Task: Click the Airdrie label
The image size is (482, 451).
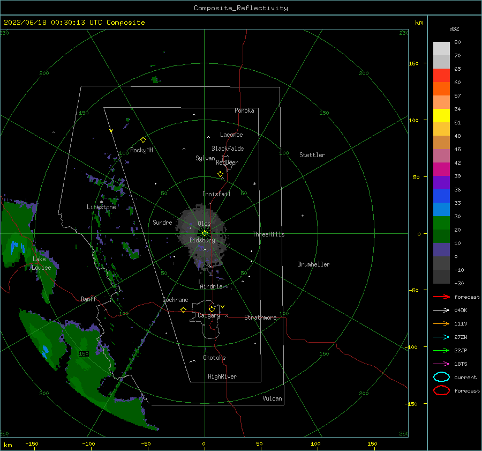Action: (x=211, y=286)
